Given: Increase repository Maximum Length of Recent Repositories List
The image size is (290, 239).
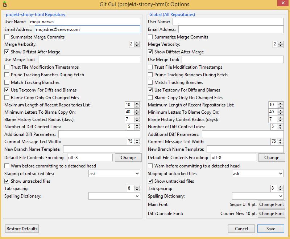Looking at the screenshot, I should 137,103.
